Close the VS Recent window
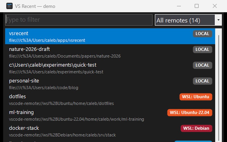 coord(215,6)
